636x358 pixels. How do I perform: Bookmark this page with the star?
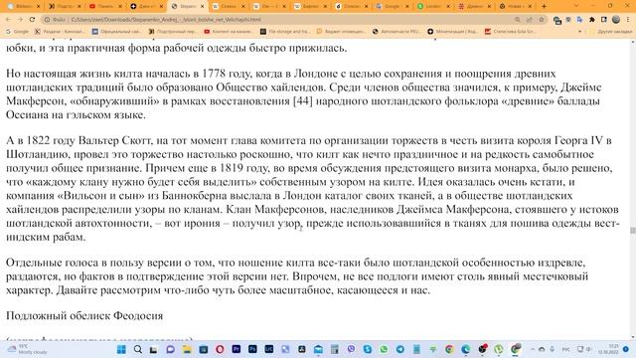coord(541,20)
